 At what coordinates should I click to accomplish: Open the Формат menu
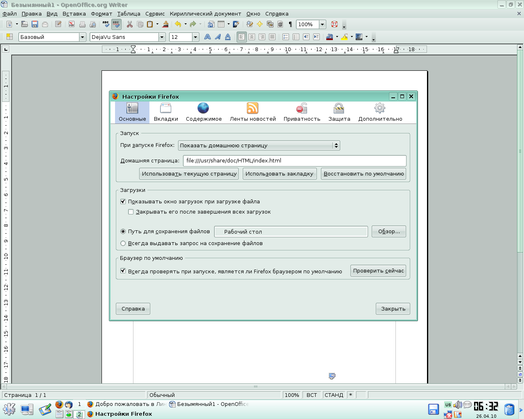(102, 14)
